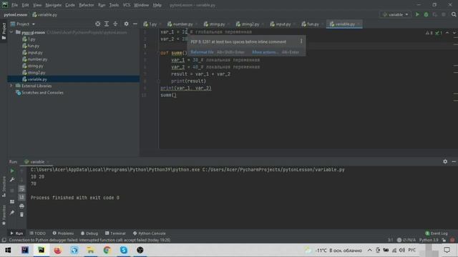Open the File menu
The image size is (458, 257).
pyautogui.click(x=14, y=5)
